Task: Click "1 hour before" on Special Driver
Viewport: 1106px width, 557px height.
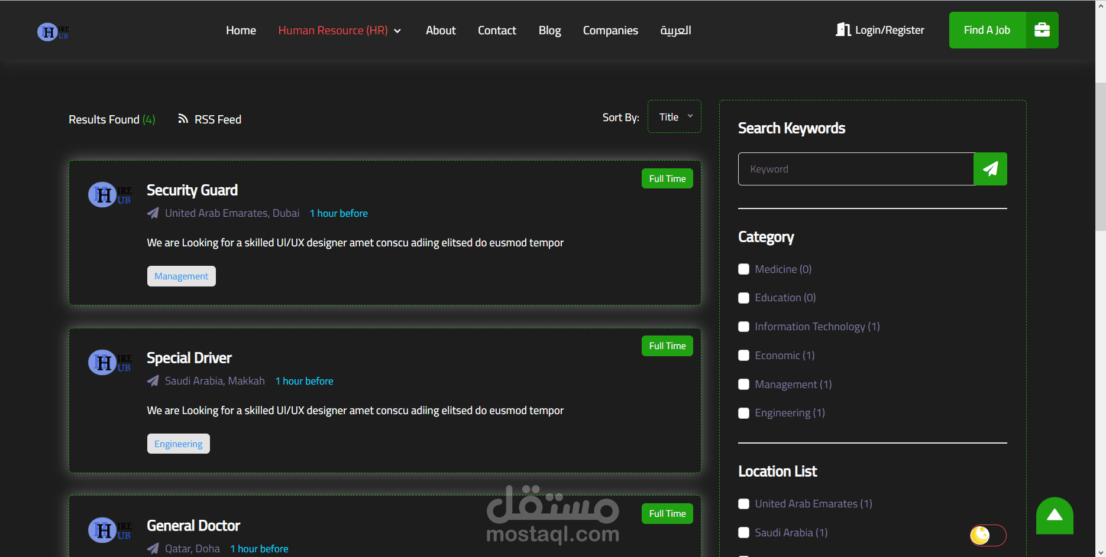Action: pos(305,381)
